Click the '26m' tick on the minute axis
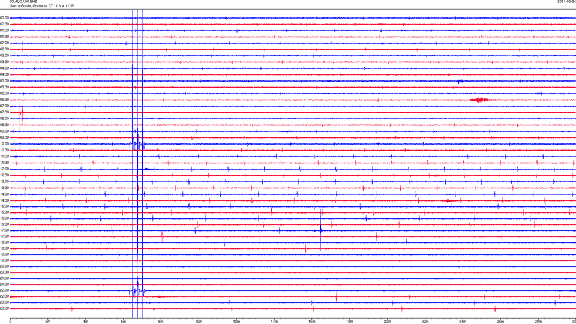This screenshot has height=324, width=576. pyautogui.click(x=500, y=322)
